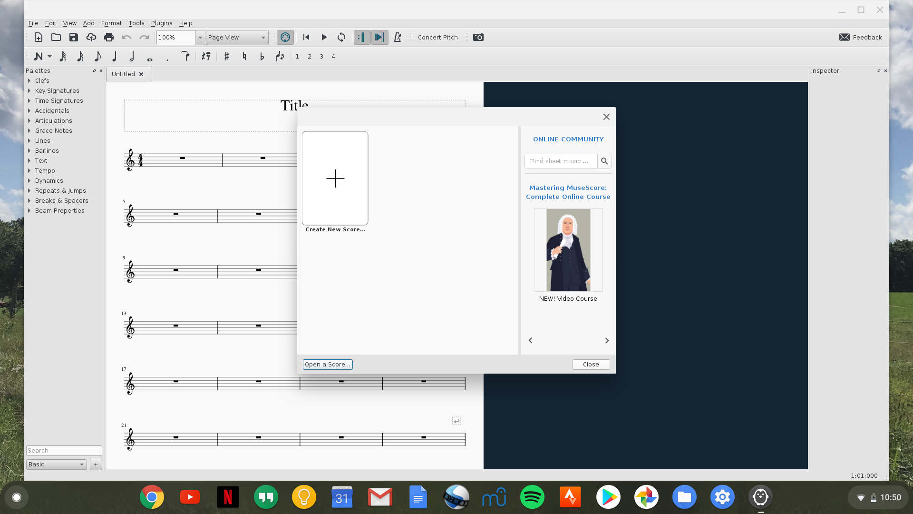
Task: Toggle loop playback
Action: tap(341, 37)
